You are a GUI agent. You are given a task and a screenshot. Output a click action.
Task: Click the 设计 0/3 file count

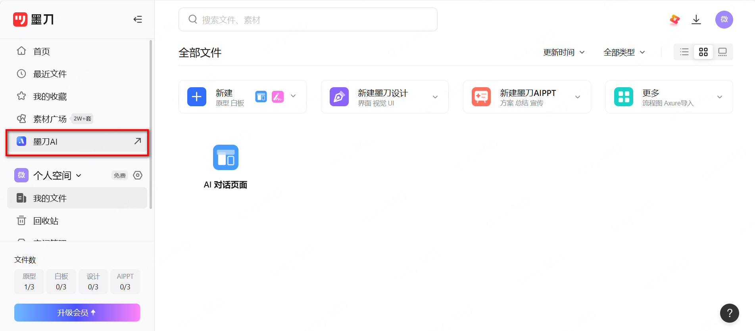93,281
